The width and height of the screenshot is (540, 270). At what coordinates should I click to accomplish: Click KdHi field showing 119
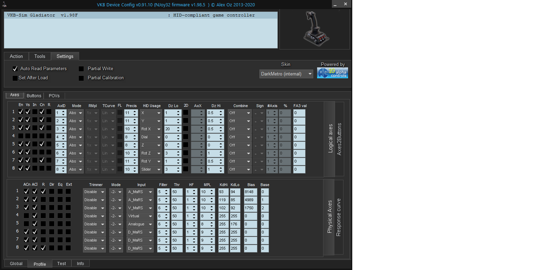223,200
